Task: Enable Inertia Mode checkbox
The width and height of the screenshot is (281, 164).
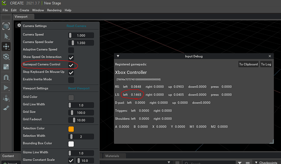Action: 71,80
